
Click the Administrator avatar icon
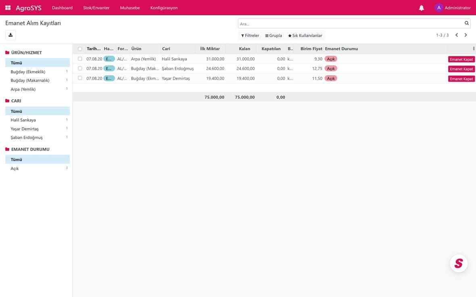point(438,8)
